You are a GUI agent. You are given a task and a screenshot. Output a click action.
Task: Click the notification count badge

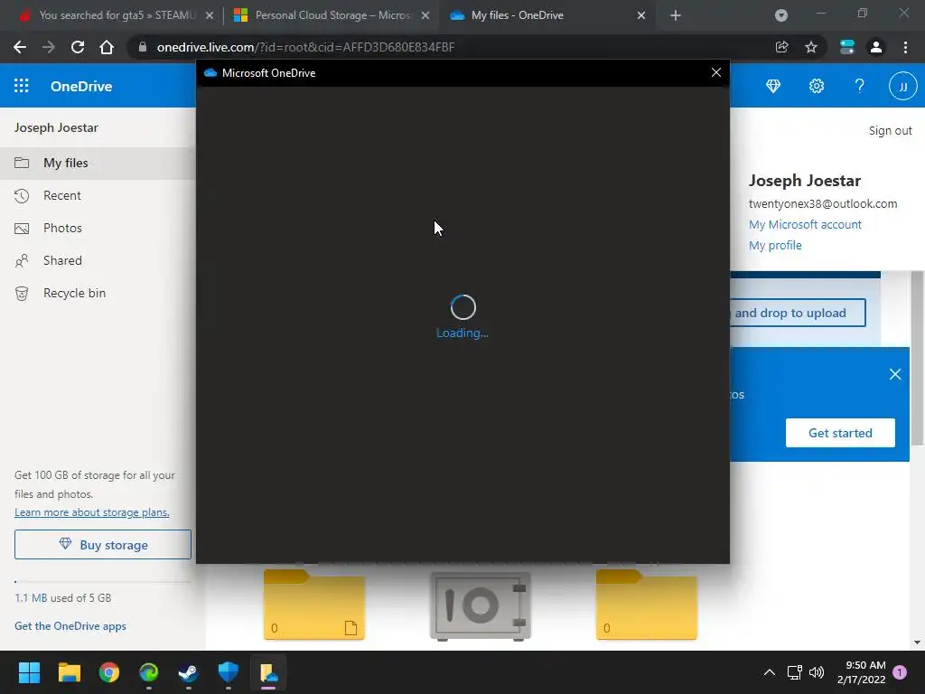click(x=900, y=672)
